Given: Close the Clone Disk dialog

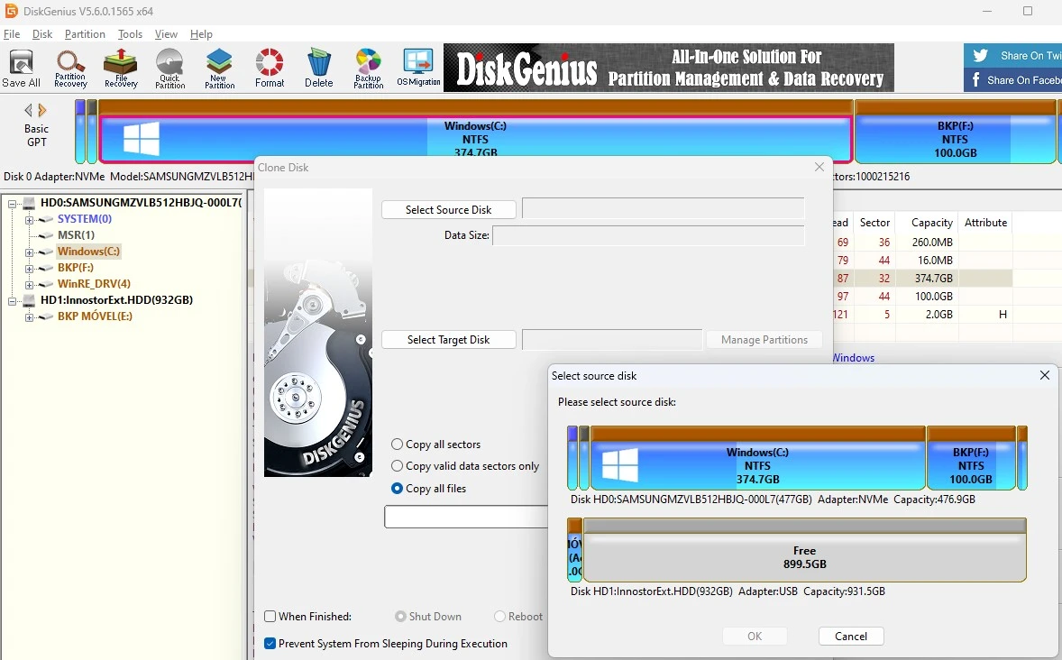Looking at the screenshot, I should (819, 167).
